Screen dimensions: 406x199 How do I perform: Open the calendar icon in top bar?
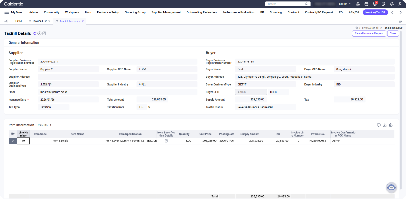click(x=366, y=4)
